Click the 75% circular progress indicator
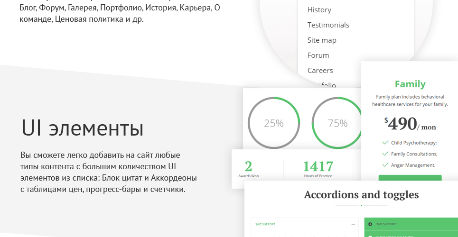 click(337, 123)
